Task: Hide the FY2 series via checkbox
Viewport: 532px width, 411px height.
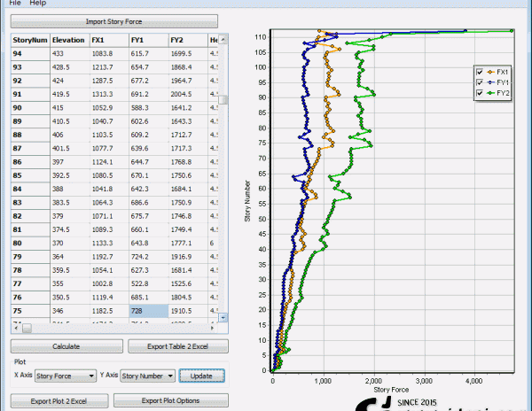Action: click(x=480, y=92)
